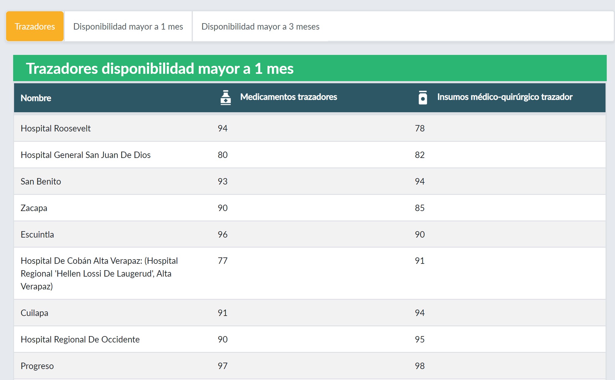Click San Benito medicamentos value 93
The image size is (615, 380).
tap(223, 181)
